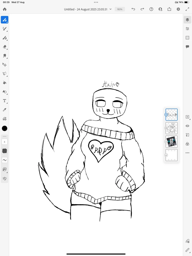Viewport: 192px width, 256px height.
Task: Toggle the Layers panel
Action: tap(187, 20)
